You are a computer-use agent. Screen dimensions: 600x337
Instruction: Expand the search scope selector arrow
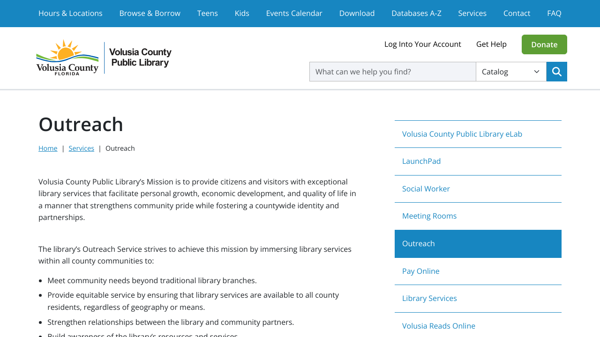(537, 71)
